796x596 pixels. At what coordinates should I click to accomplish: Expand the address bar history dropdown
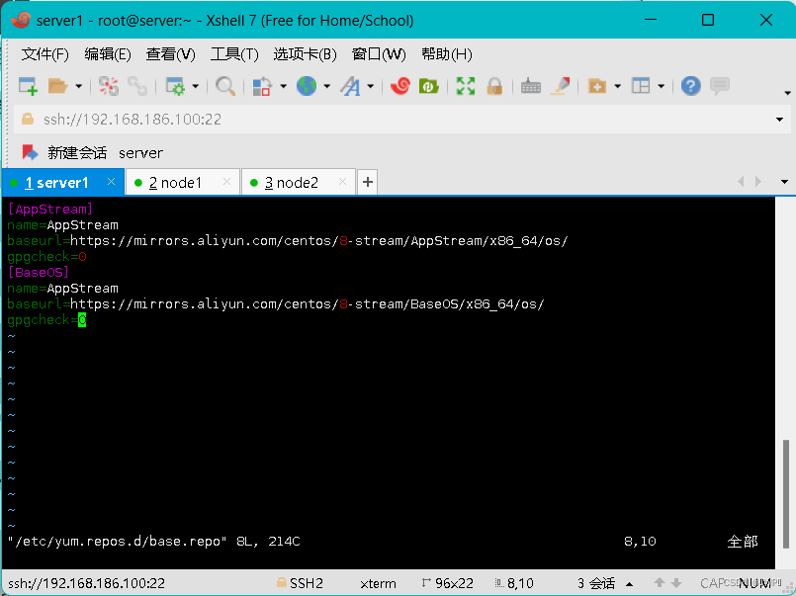[x=779, y=120]
